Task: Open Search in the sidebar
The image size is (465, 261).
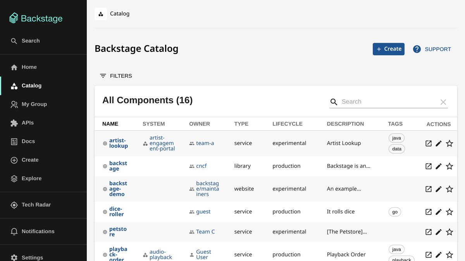Action: click(43, 41)
